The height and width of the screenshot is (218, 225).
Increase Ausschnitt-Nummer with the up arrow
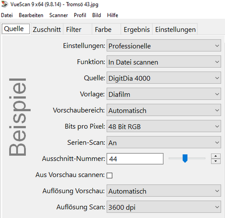pyautogui.click(x=216, y=156)
